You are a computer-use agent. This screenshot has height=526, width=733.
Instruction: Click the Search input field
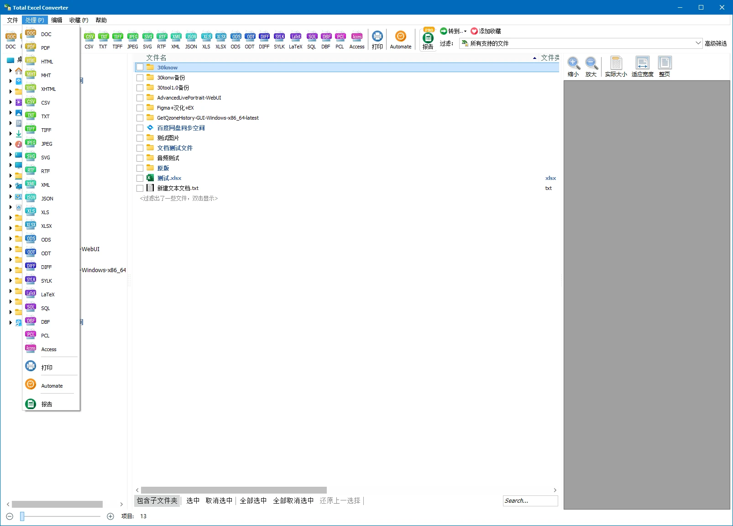click(530, 501)
